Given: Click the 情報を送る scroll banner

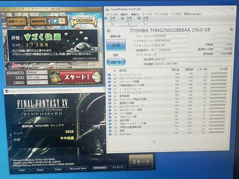Looking at the screenshot, I should tap(84, 20).
